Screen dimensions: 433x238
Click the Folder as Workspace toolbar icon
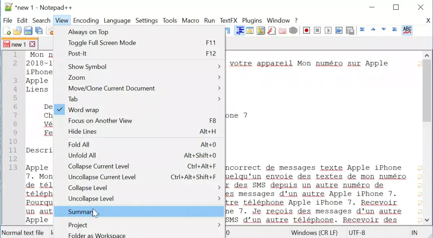pos(283,31)
